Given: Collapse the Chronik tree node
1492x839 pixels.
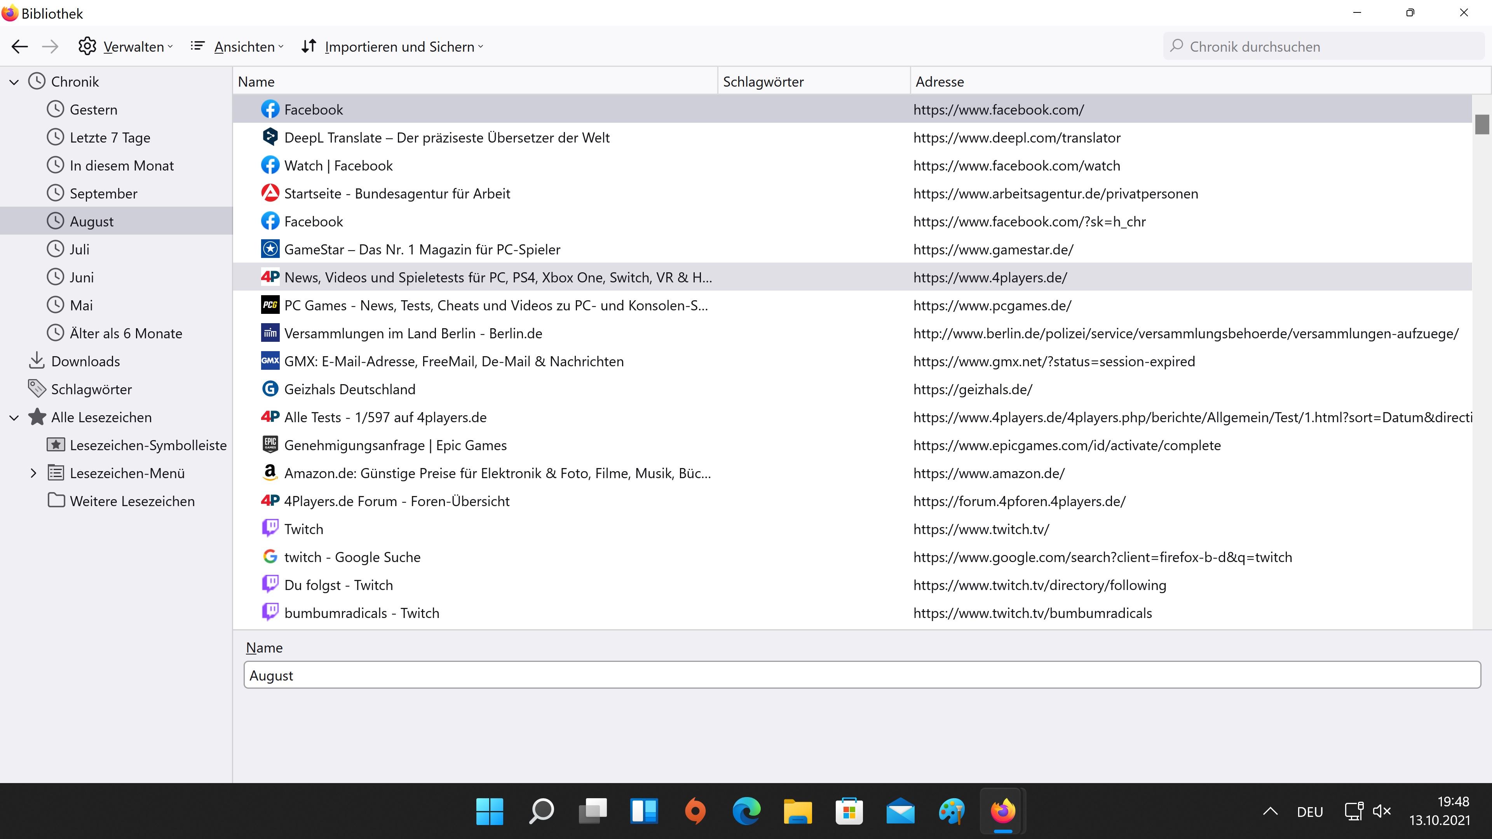Looking at the screenshot, I should pyautogui.click(x=14, y=82).
